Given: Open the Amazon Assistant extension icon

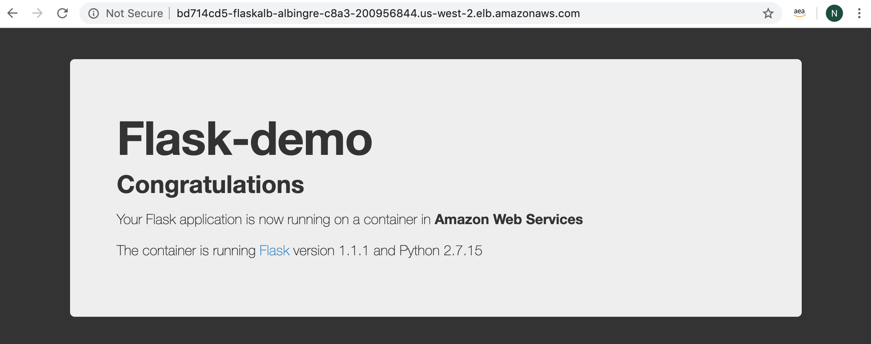Looking at the screenshot, I should pyautogui.click(x=799, y=13).
